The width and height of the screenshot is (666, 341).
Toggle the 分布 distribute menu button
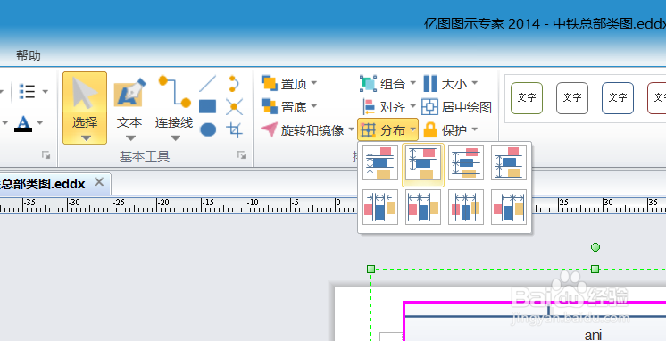(387, 129)
